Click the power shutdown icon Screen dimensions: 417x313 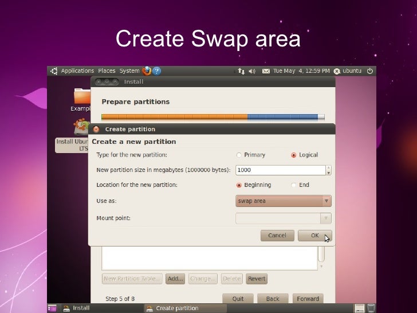tap(369, 71)
